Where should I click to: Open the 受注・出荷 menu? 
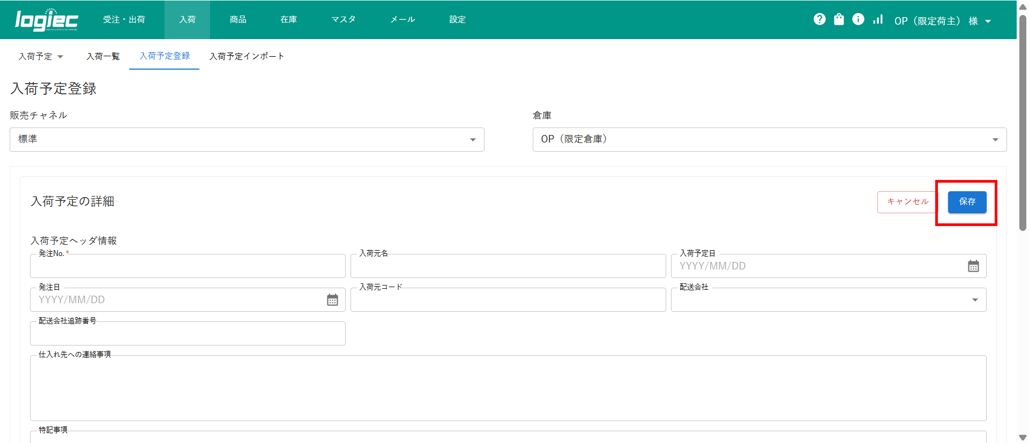(124, 20)
